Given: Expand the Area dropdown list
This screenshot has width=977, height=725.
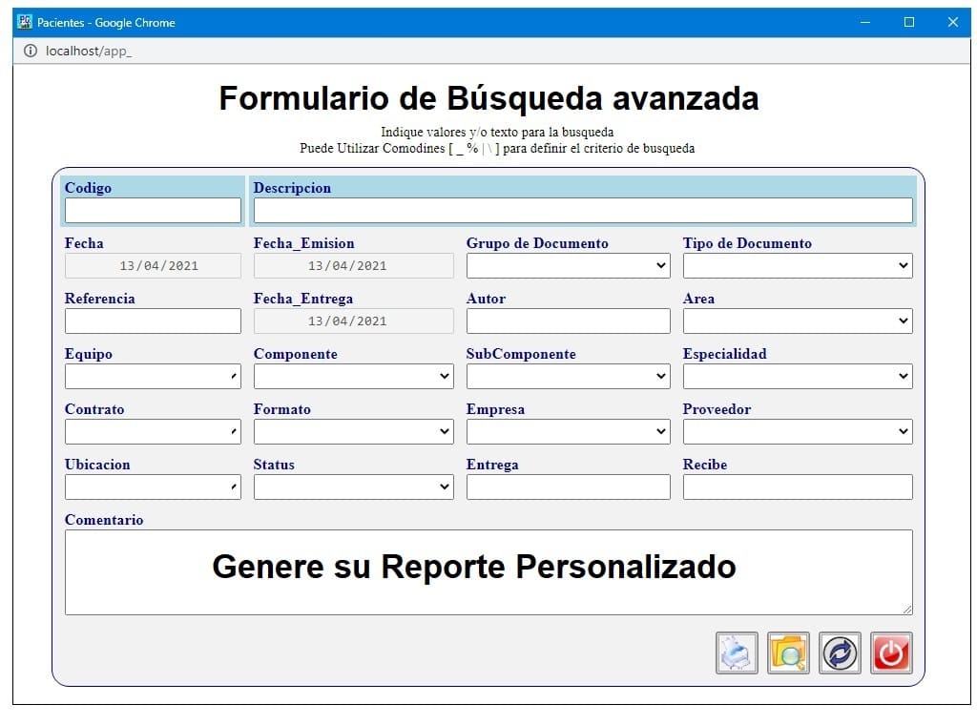Looking at the screenshot, I should 798,321.
